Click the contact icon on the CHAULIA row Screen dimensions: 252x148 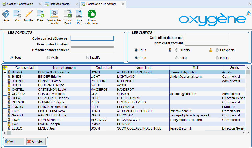(x=9, y=94)
